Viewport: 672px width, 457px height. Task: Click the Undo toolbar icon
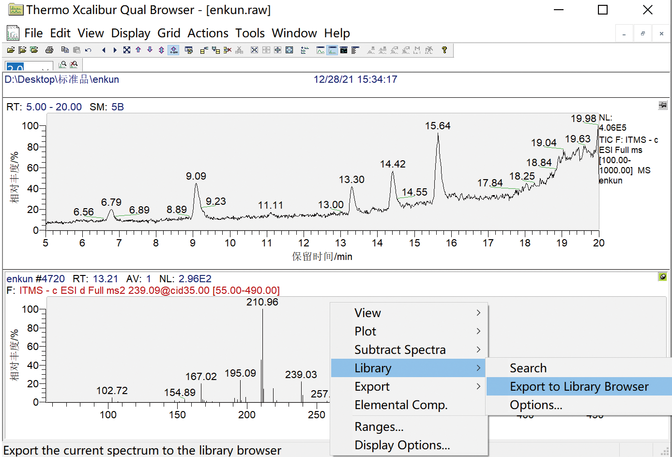point(88,50)
